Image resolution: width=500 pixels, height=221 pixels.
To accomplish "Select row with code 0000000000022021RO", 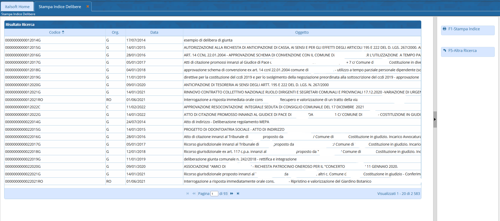I will (x=24, y=181).
